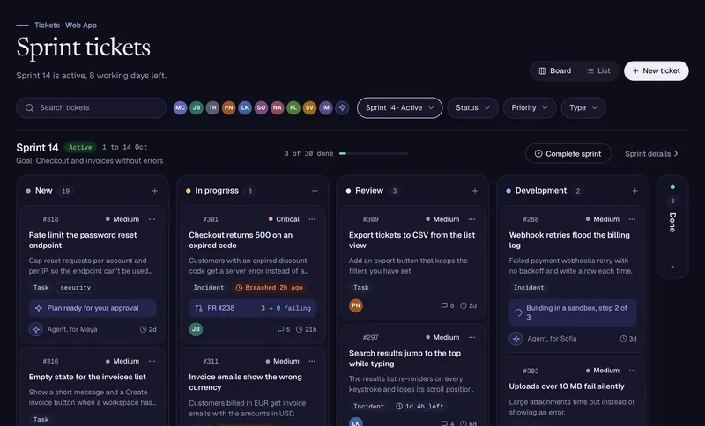Image resolution: width=705 pixels, height=426 pixels.
Task: Filter by TR avatar
Action: [x=212, y=107]
